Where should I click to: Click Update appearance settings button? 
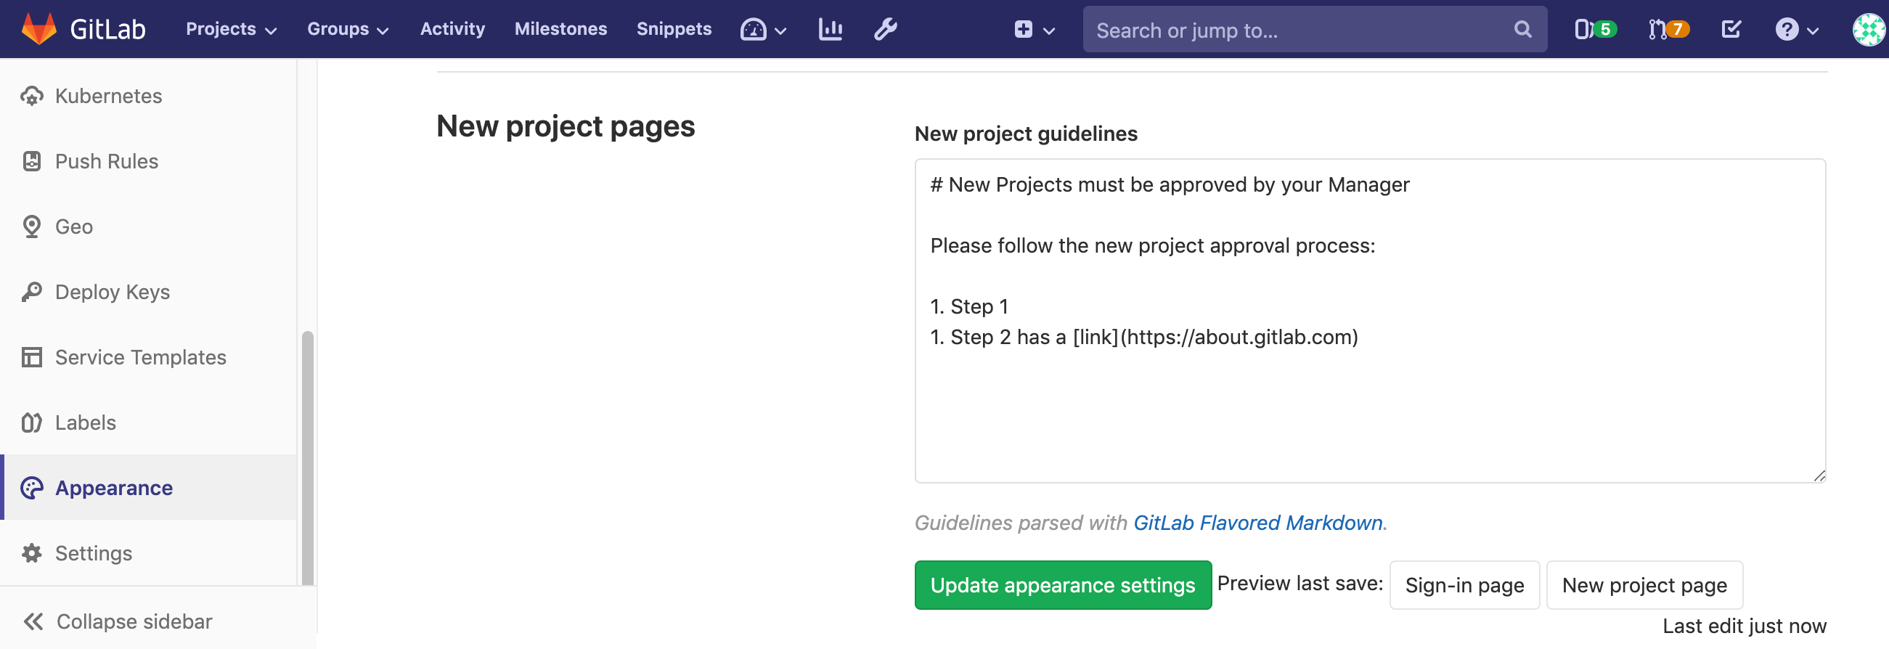(1062, 585)
